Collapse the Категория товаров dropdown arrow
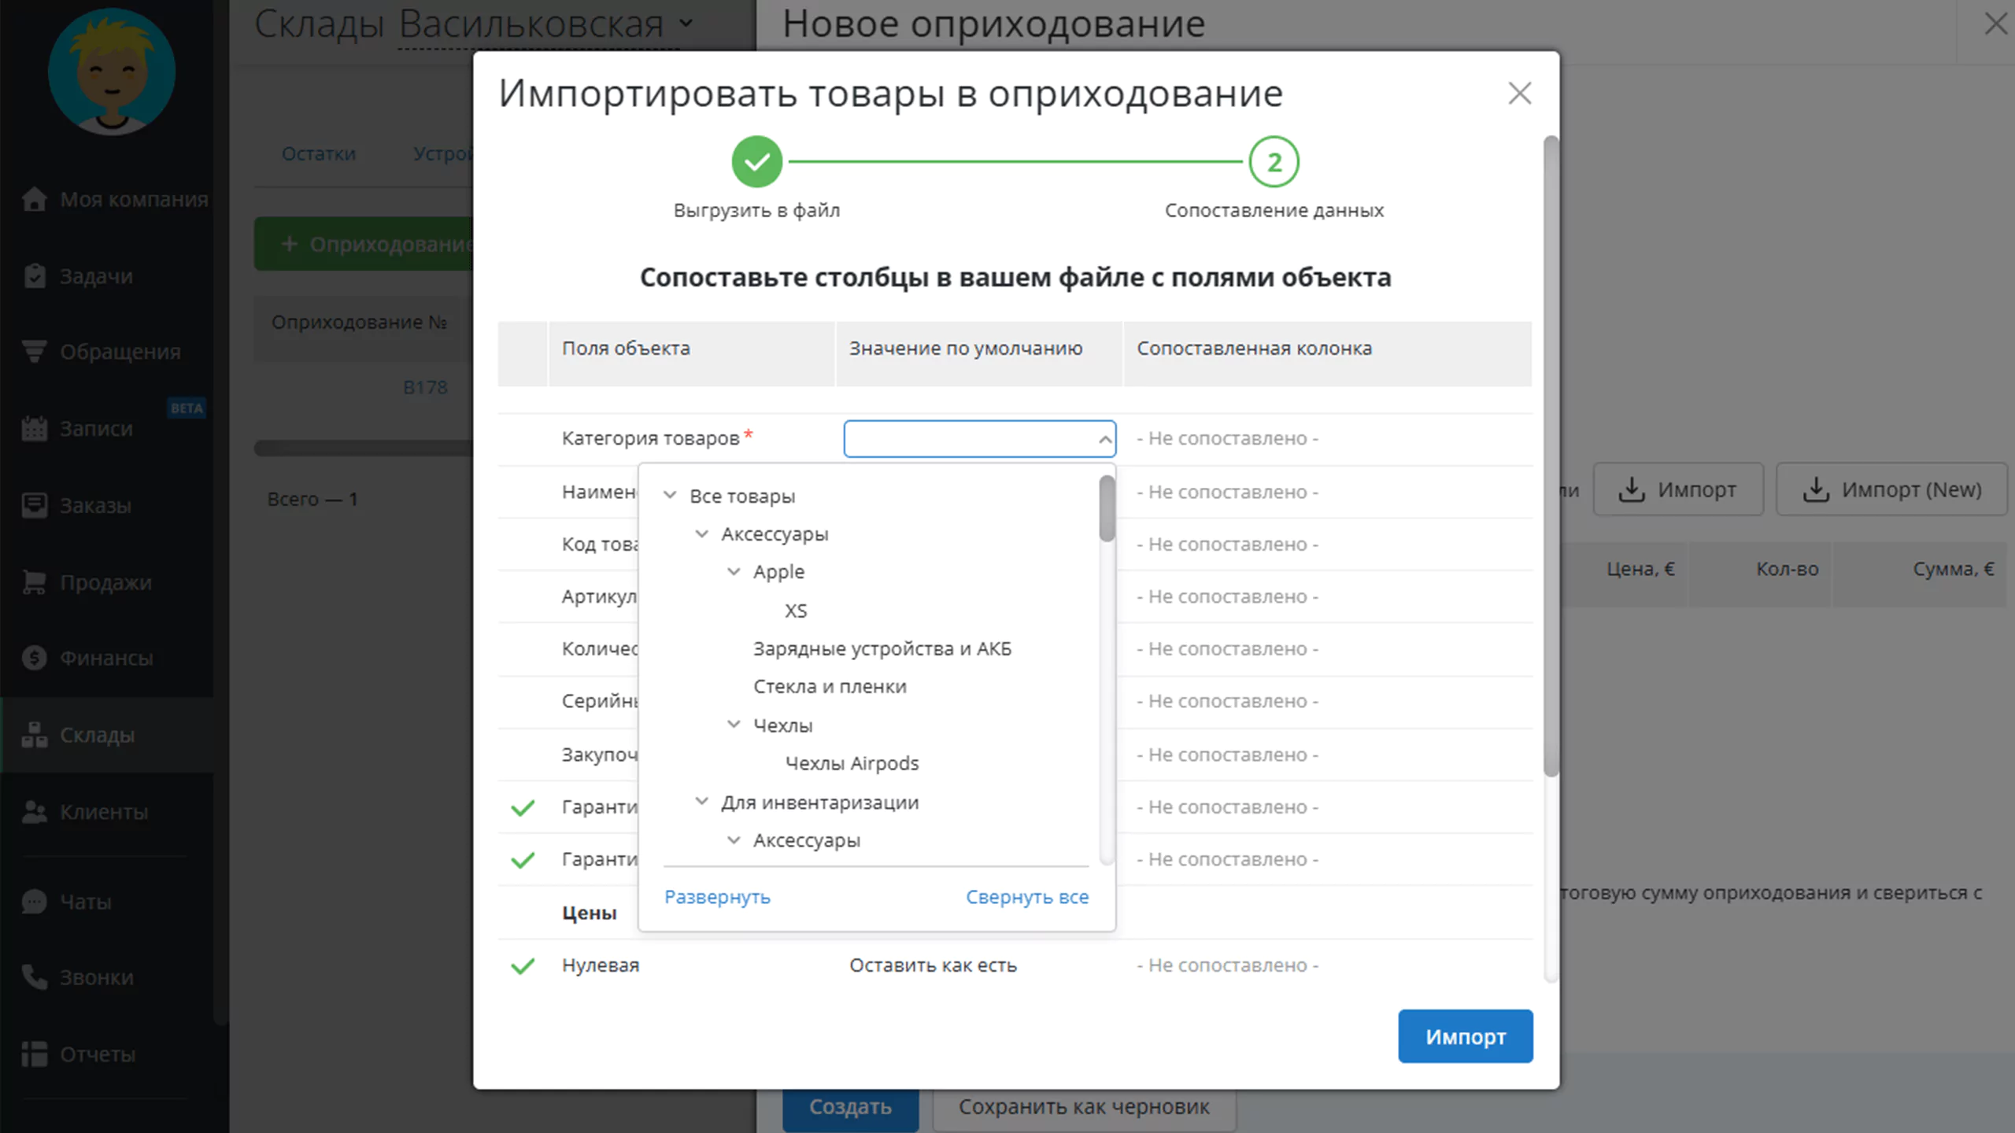 click(x=1104, y=439)
